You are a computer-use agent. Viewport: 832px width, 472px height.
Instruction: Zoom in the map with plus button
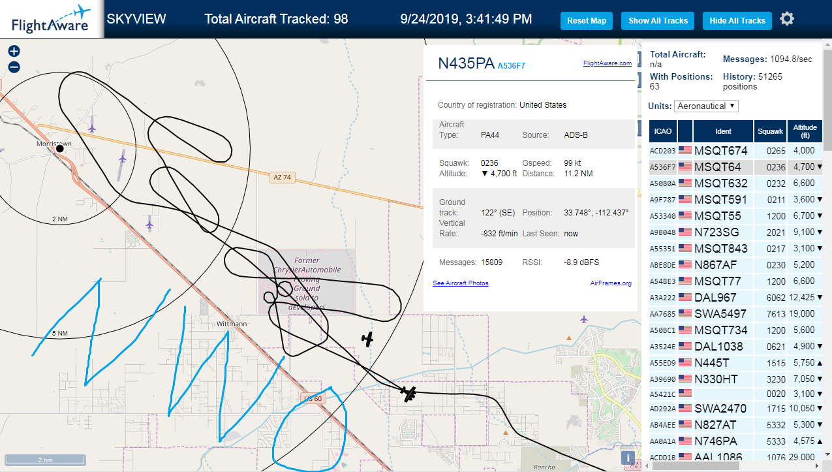[14, 51]
